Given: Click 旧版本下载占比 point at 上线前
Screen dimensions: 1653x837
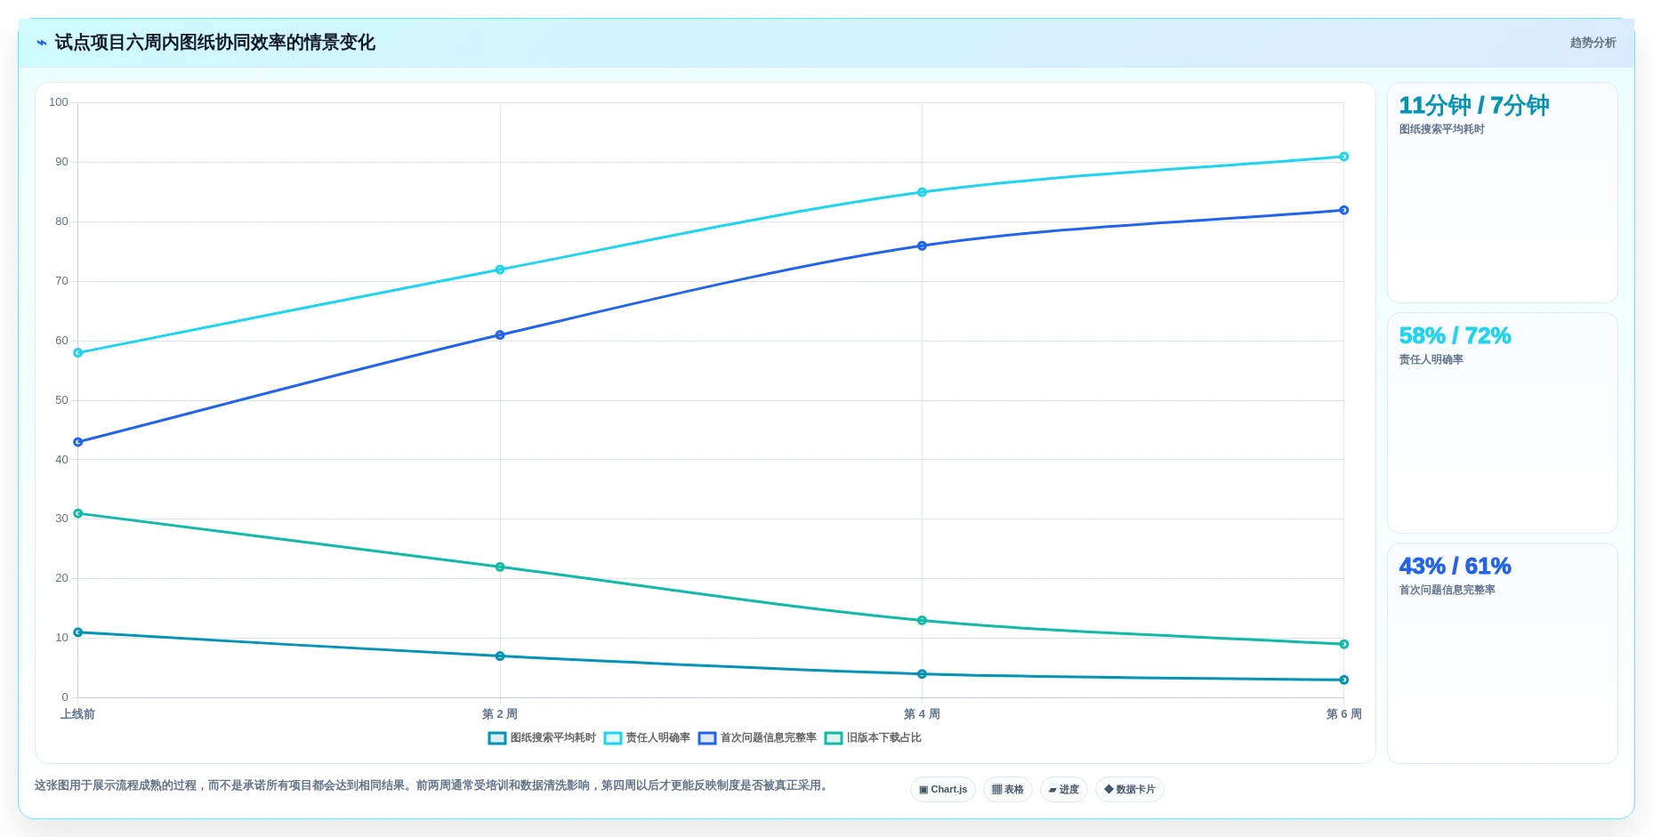Looking at the screenshot, I should [78, 513].
